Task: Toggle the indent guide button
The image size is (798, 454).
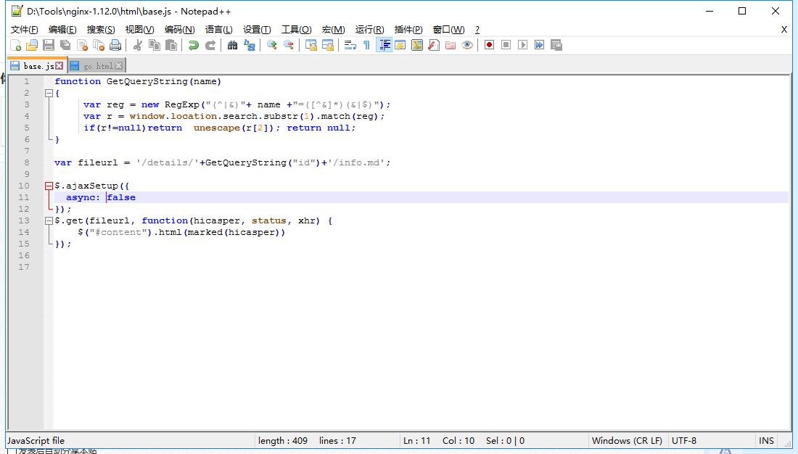Action: tap(384, 45)
